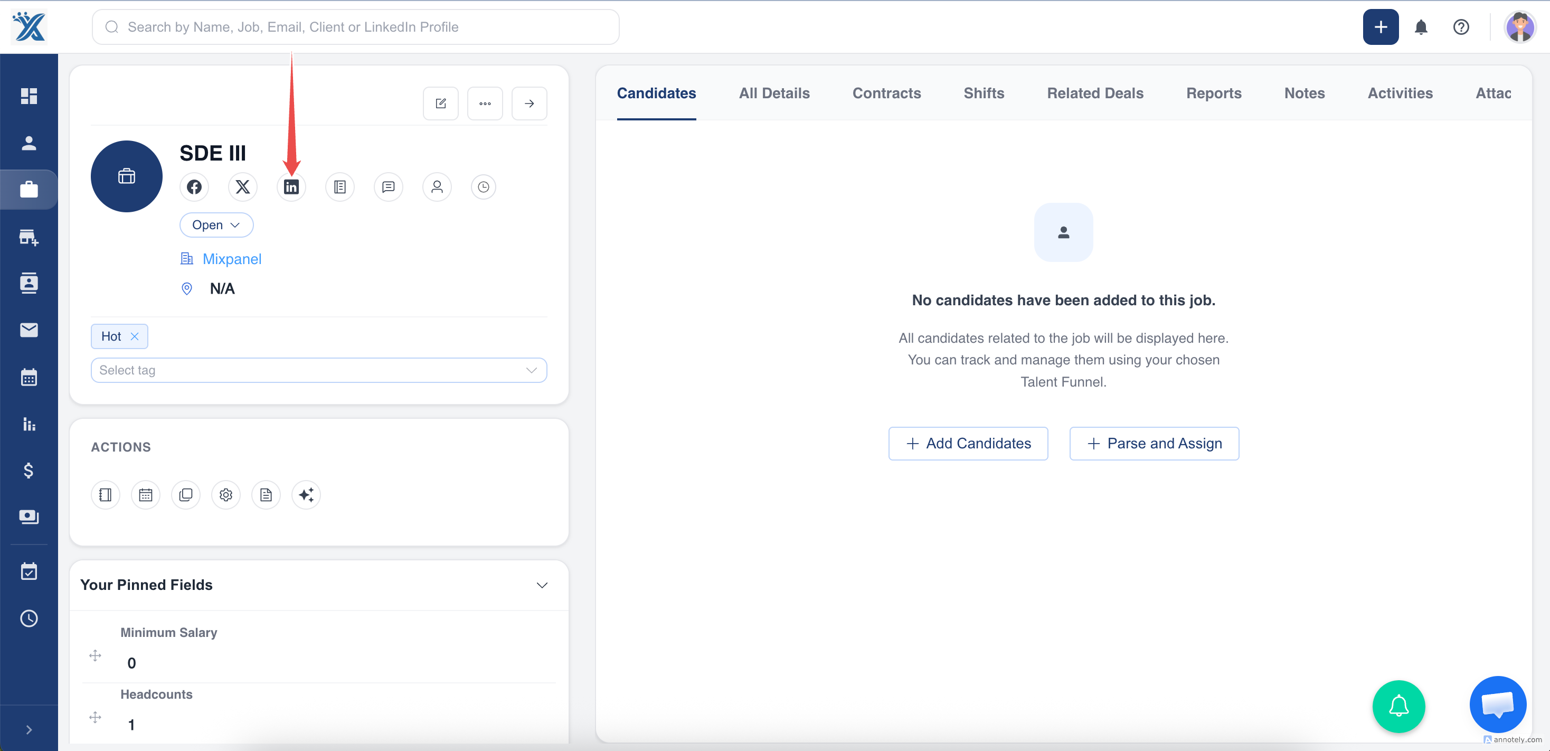Click the SDE III job title

[x=212, y=154]
